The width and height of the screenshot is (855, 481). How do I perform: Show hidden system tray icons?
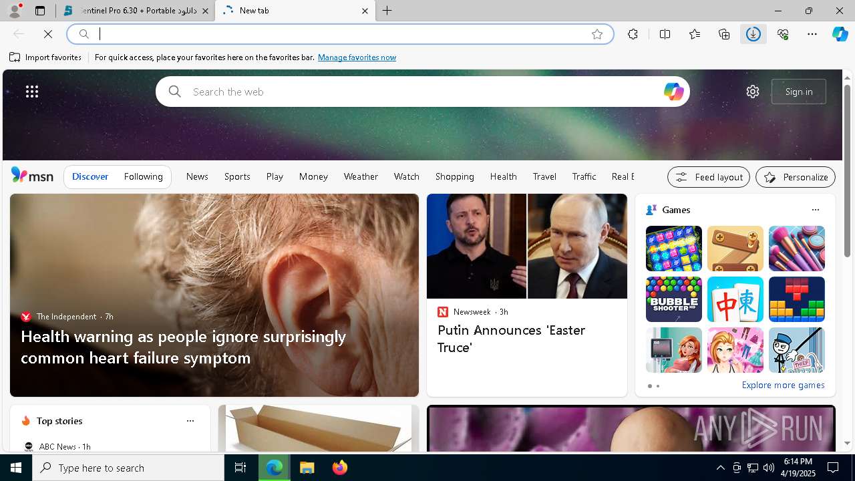coord(720,468)
